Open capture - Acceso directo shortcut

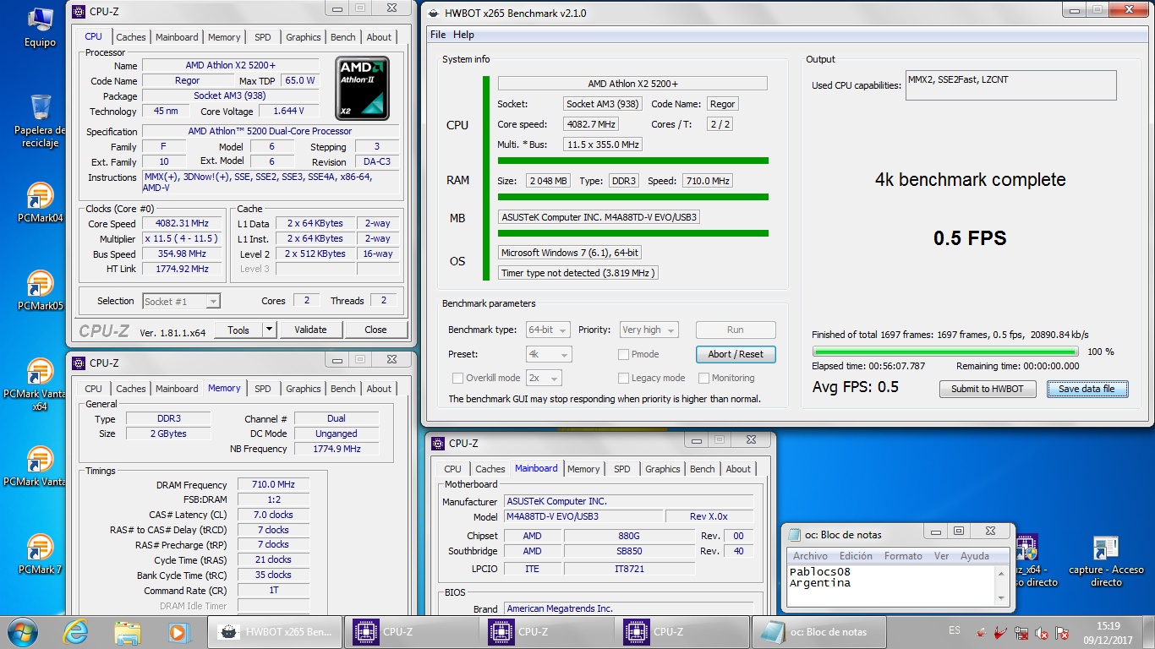click(1106, 561)
